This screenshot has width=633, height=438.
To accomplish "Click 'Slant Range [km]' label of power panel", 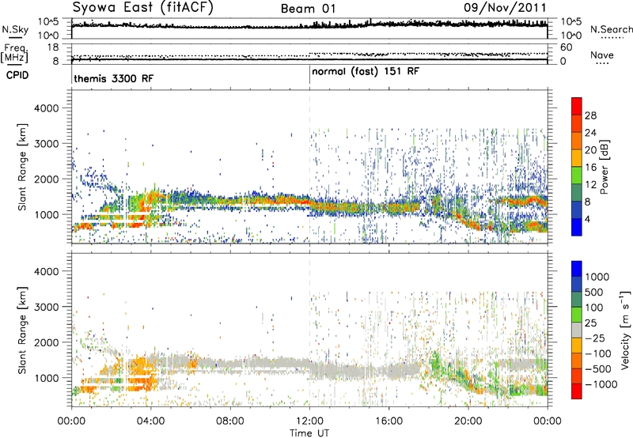I will [23, 167].
